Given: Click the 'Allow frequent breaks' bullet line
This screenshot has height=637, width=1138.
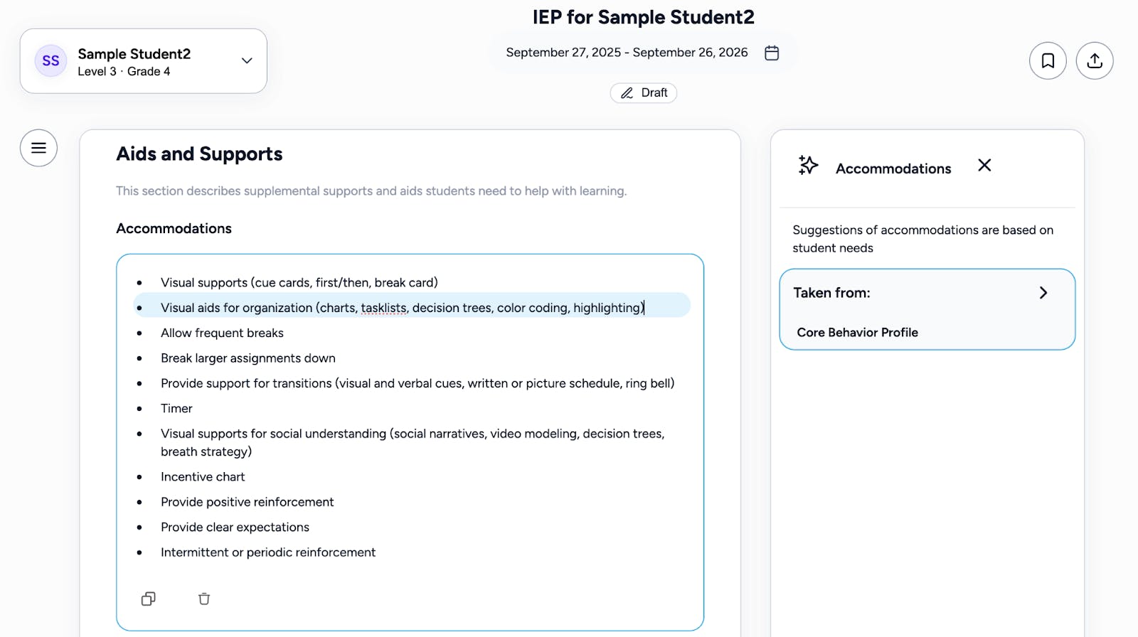Looking at the screenshot, I should pos(222,333).
